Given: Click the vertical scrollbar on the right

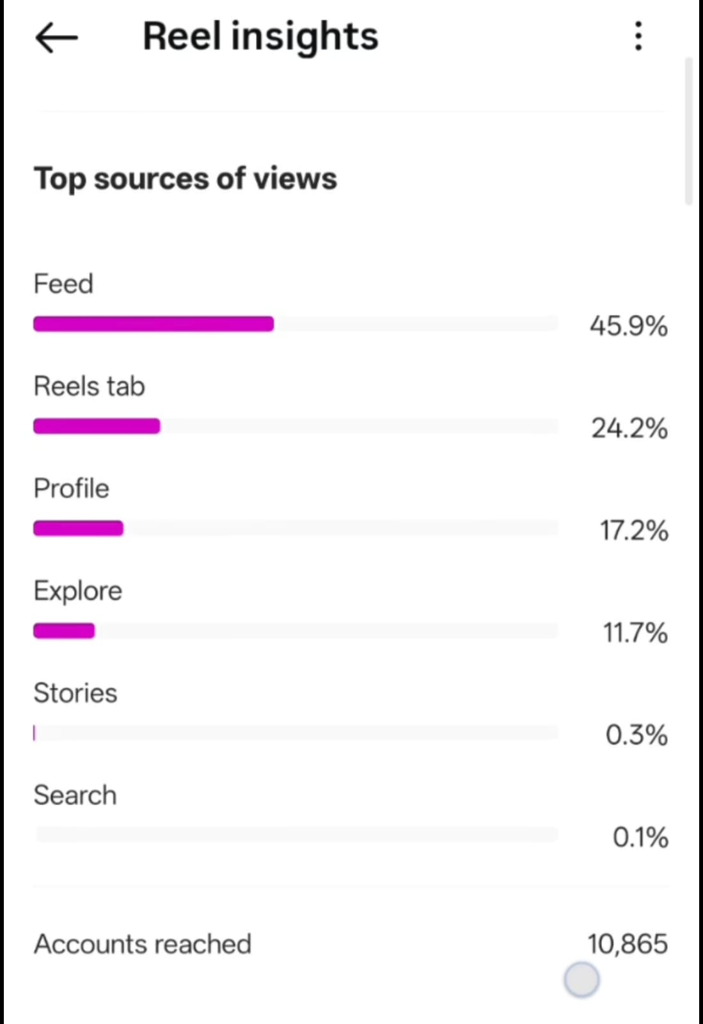Looking at the screenshot, I should (x=688, y=131).
